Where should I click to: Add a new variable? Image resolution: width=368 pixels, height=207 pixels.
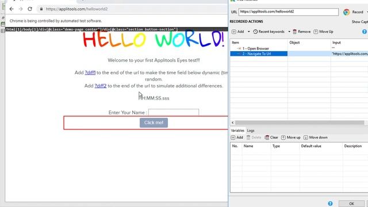click(237, 137)
